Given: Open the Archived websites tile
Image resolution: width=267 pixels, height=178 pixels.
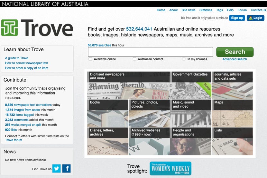Looking at the screenshot, I should pyautogui.click(x=149, y=141).
